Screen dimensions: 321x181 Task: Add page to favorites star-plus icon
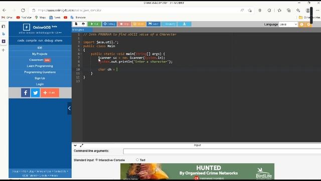point(250,10)
